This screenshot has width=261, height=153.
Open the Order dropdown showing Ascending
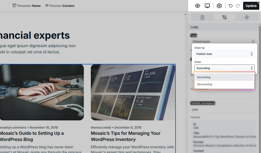(x=224, y=68)
